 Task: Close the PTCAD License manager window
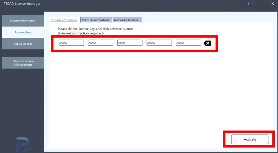click(273, 4)
